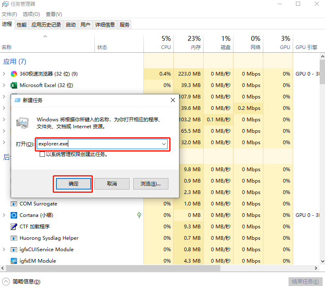The width and height of the screenshot is (325, 290).
Task: Click the igfxEM Module process icon
Action: click(x=13, y=261)
